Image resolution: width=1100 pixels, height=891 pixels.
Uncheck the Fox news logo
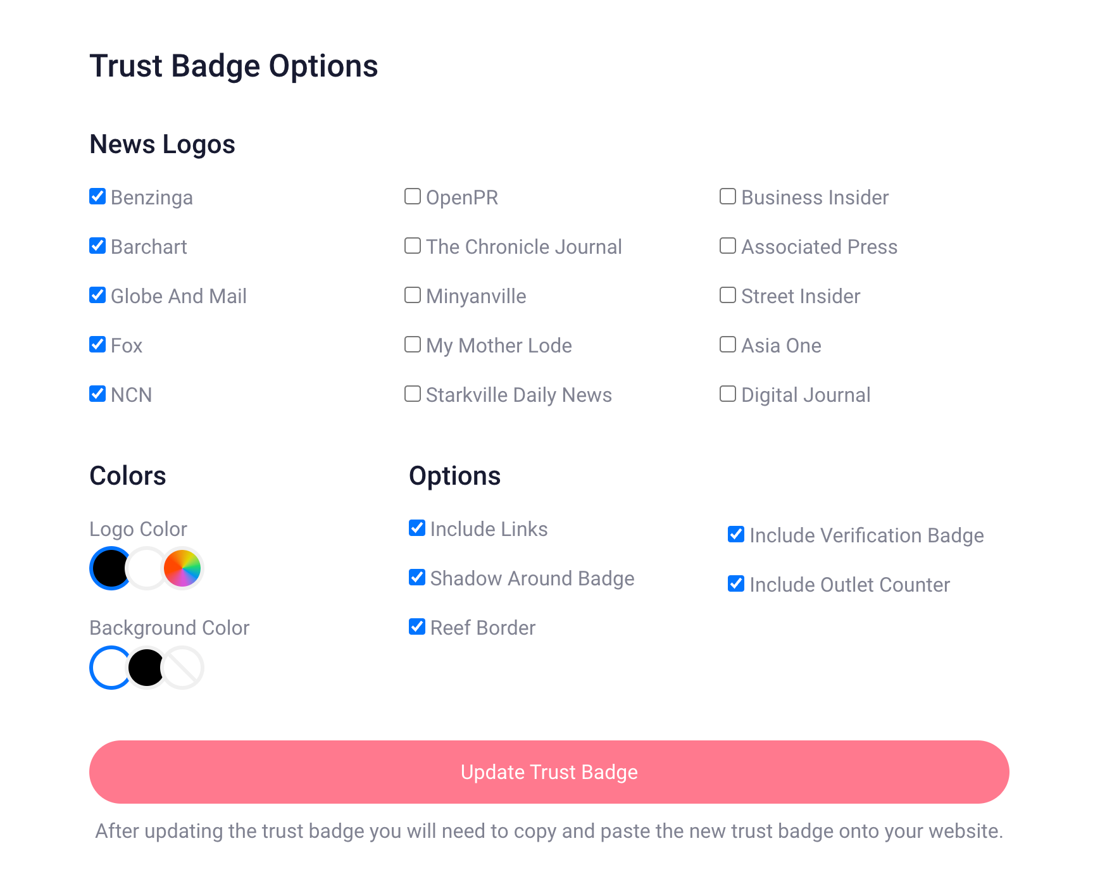click(x=97, y=344)
